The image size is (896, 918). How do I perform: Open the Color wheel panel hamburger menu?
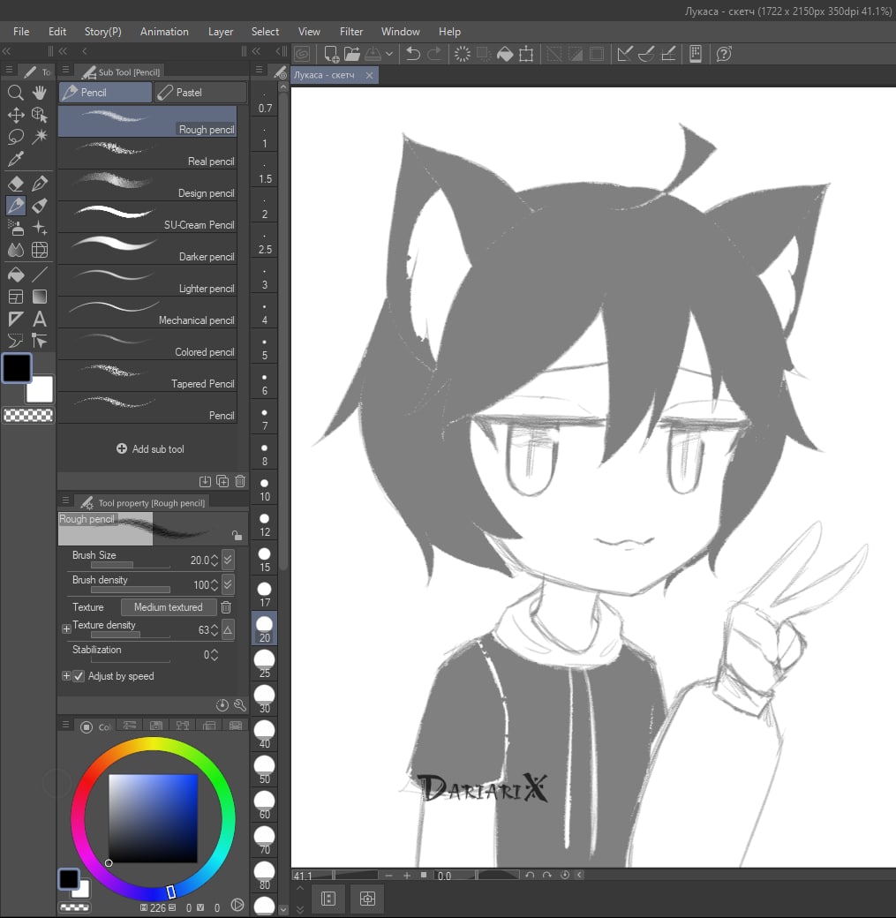coord(65,725)
